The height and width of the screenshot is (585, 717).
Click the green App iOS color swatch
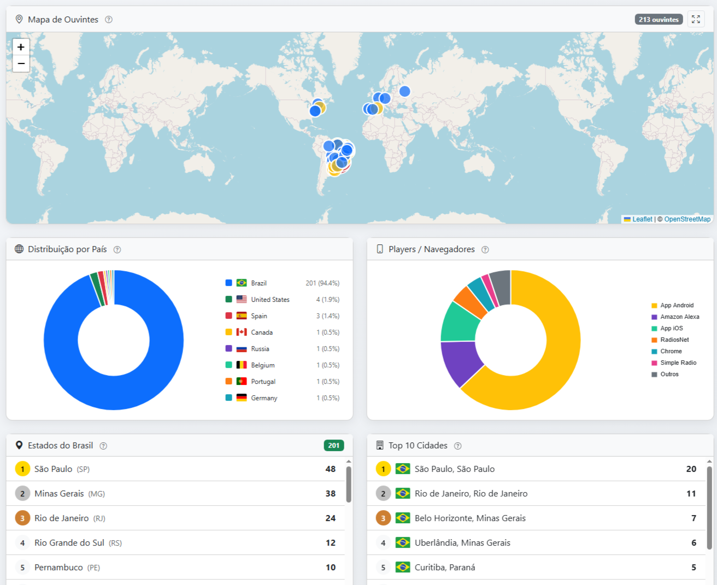654,327
